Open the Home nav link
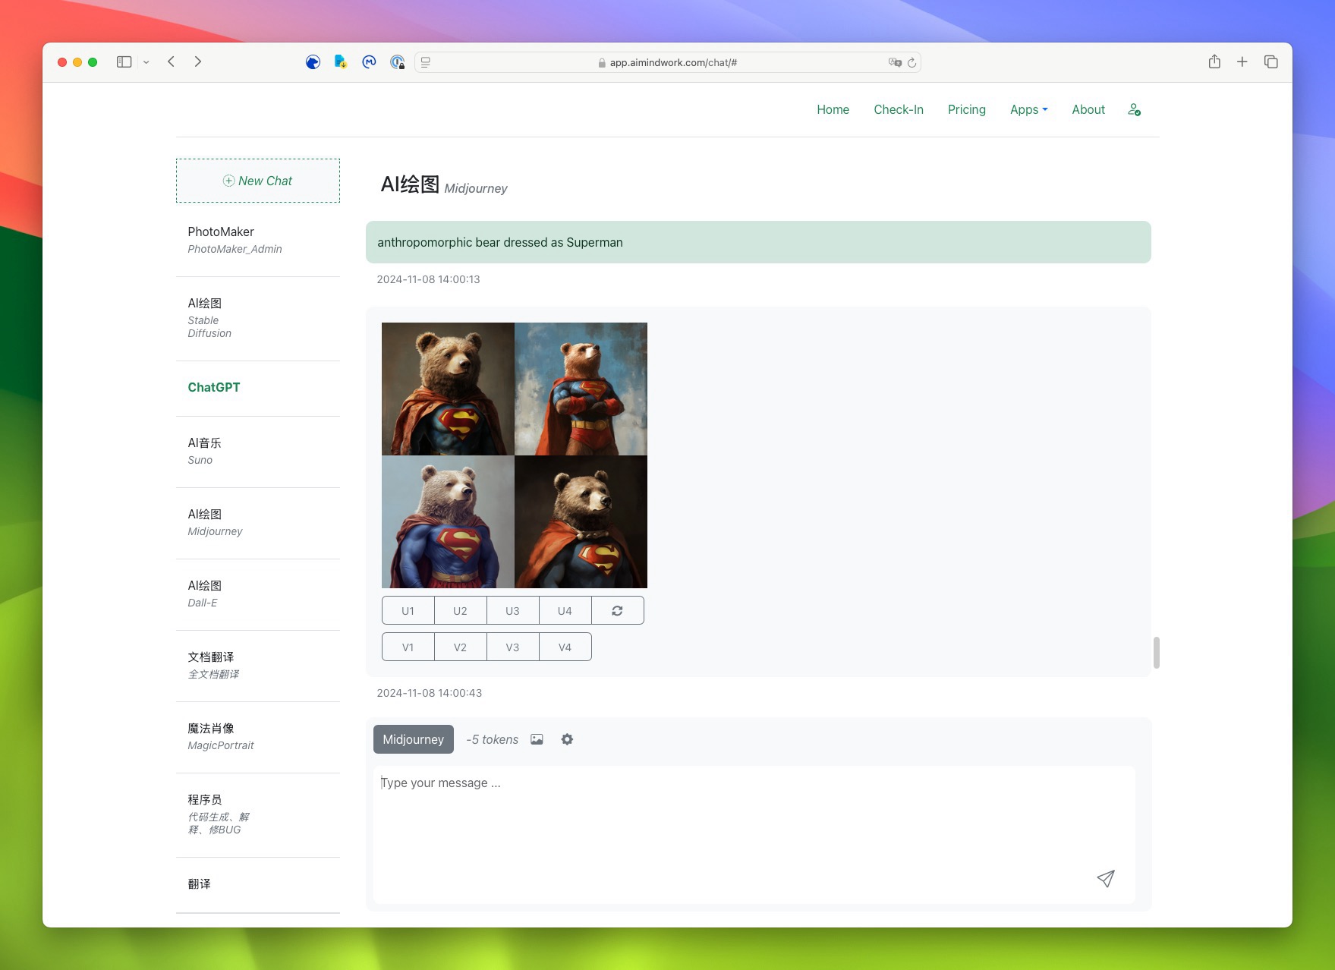Image resolution: width=1335 pixels, height=970 pixels. [833, 109]
